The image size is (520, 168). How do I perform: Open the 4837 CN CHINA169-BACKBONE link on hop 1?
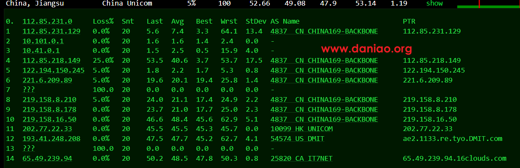(324, 31)
